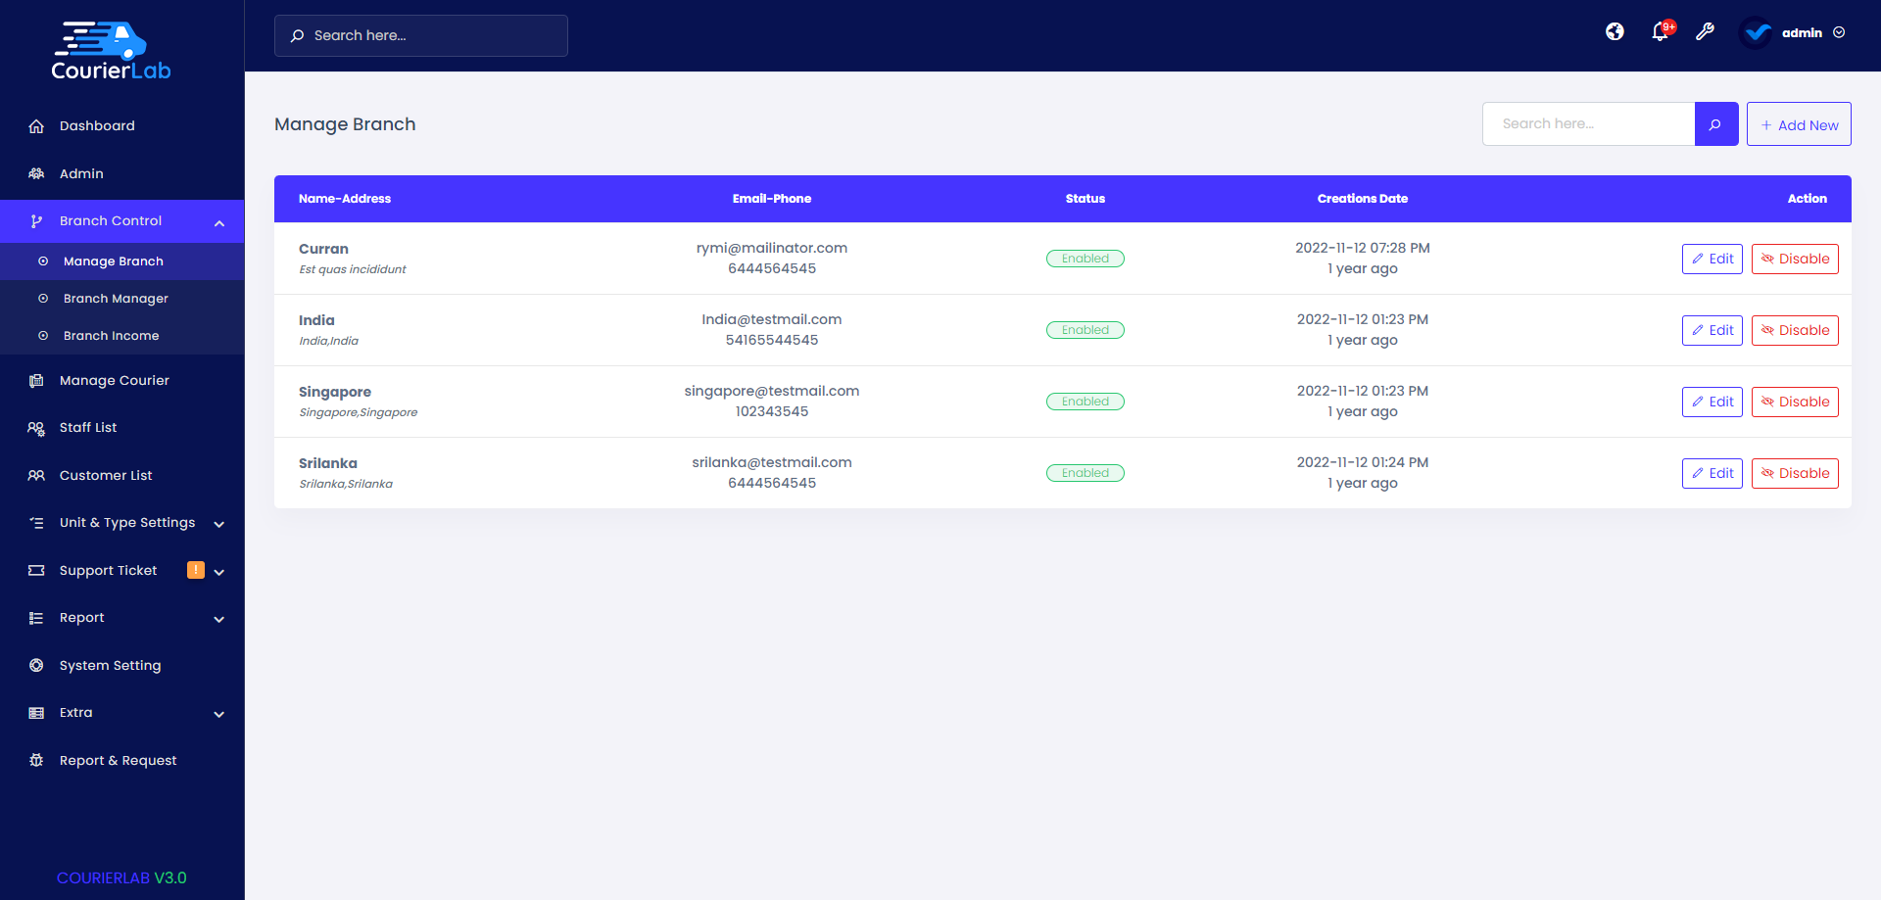This screenshot has height=900, width=1881.
Task: Click the wrench settings icon in topbar
Action: coord(1706,31)
